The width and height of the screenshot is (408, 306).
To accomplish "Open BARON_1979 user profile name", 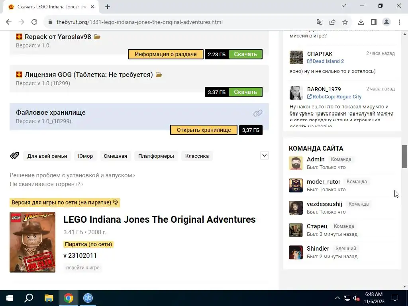I will point(324,89).
